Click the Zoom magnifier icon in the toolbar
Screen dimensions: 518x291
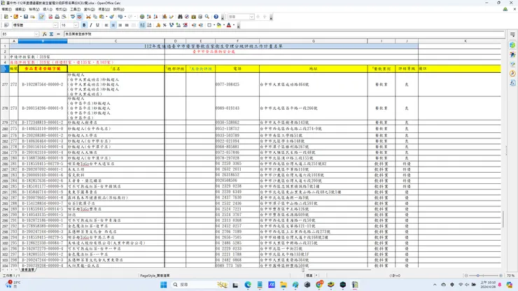click(x=206, y=17)
